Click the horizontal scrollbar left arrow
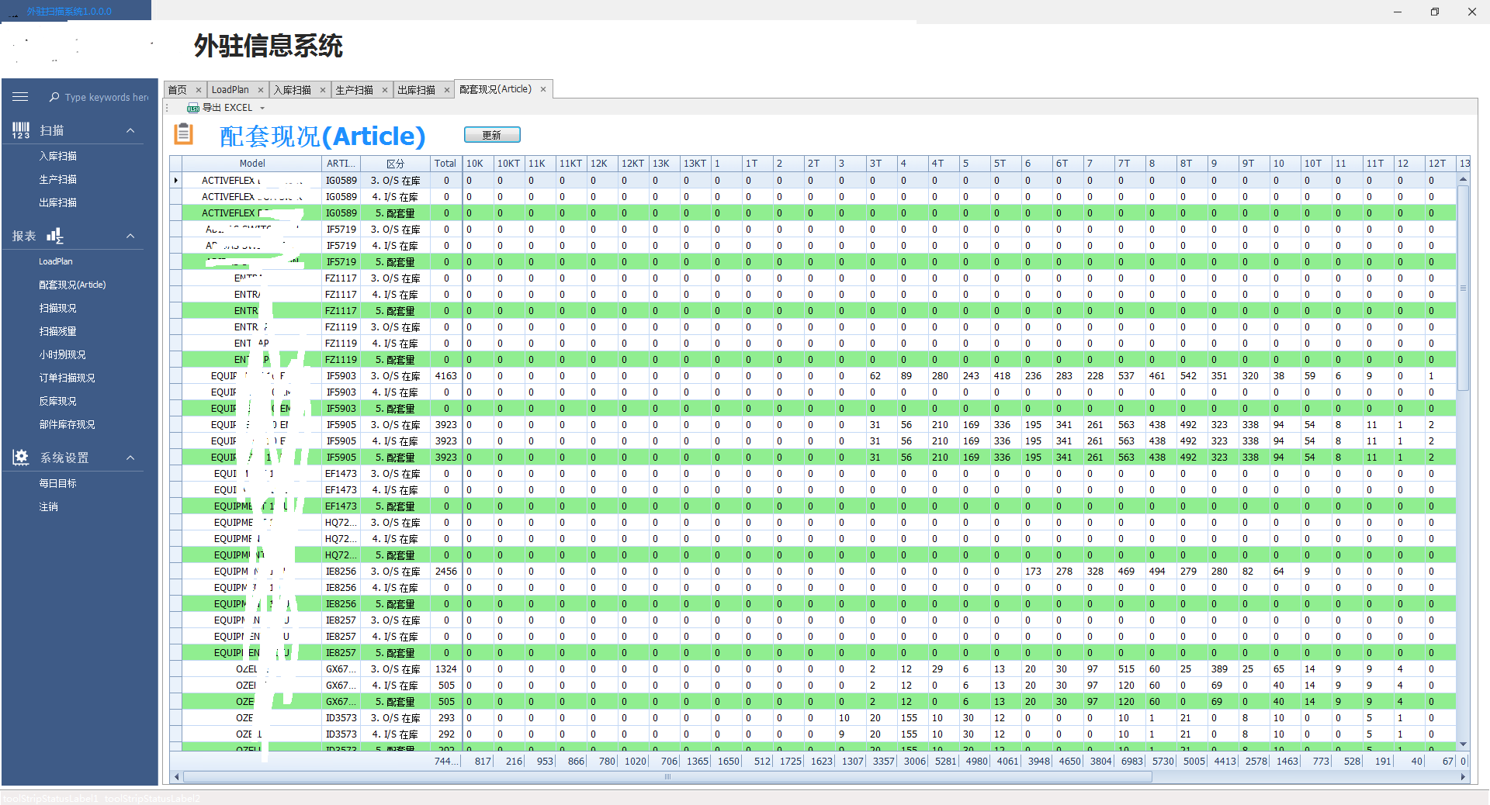Image resolution: width=1490 pixels, height=805 pixels. click(177, 777)
